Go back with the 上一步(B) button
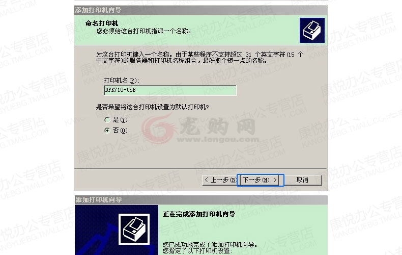This screenshot has height=255, width=402. [x=220, y=180]
